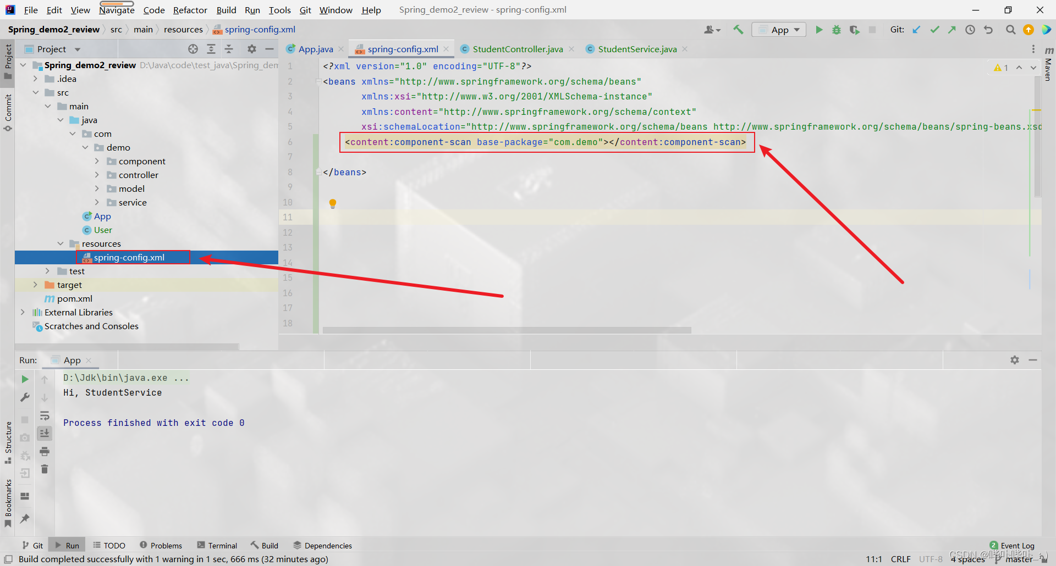Hide the Project tool window
Viewport: 1056px width, 566px height.
click(269, 49)
